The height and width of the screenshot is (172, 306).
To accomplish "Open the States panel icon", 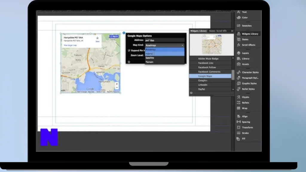I will [x=238, y=39].
